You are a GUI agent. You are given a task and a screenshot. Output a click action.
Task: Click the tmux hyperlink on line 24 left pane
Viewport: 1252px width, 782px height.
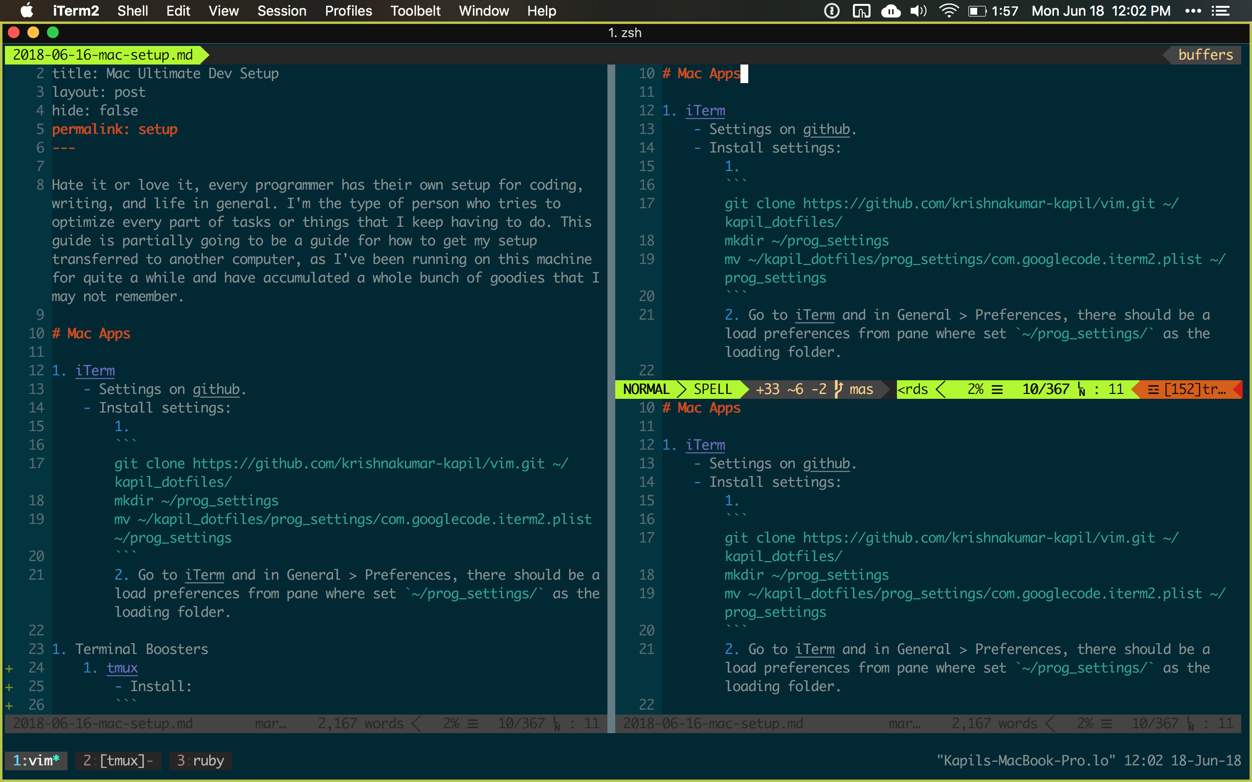tap(123, 668)
